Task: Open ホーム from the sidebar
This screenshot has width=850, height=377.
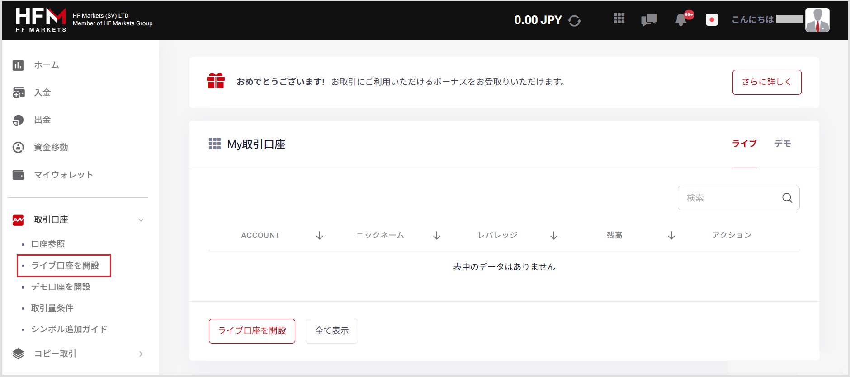Action: pos(46,65)
